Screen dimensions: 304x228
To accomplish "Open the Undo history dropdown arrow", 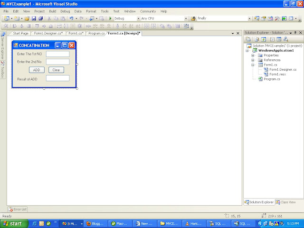I will (x=76, y=19).
